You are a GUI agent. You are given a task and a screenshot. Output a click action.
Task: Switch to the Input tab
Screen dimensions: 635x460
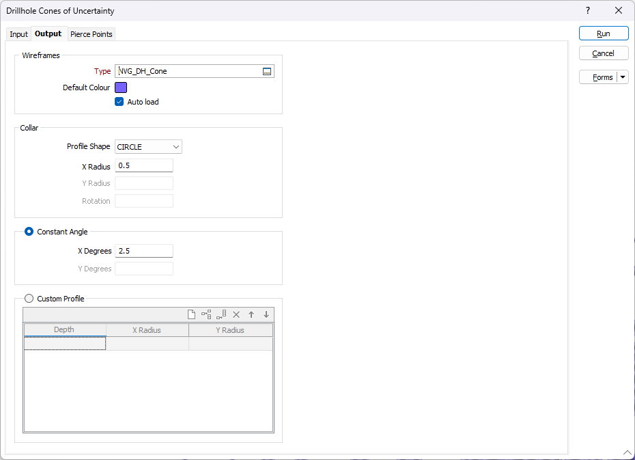(18, 34)
